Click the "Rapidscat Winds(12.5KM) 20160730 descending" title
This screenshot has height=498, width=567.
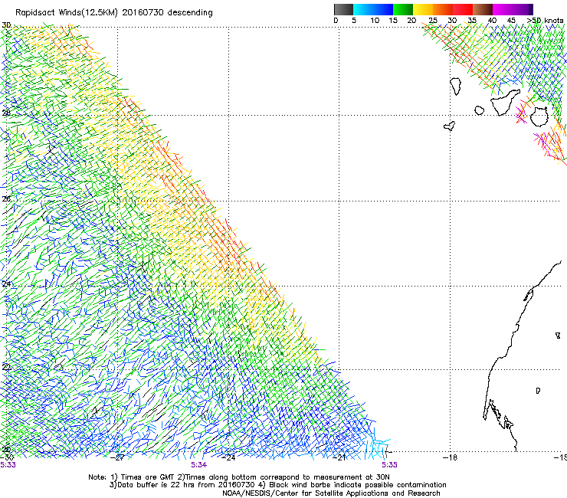click(x=114, y=13)
